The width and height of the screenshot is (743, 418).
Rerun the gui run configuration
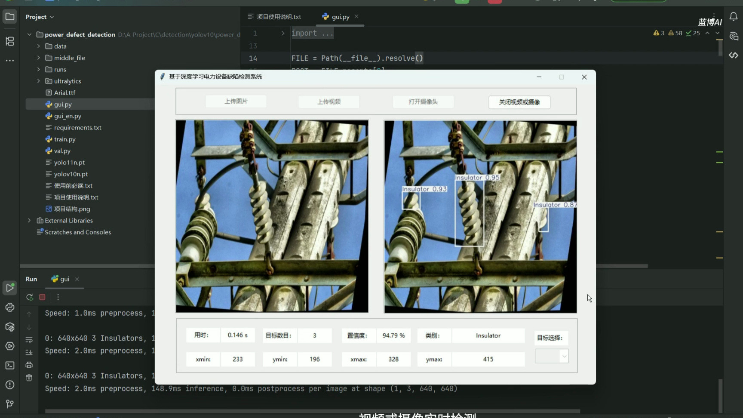coord(29,297)
